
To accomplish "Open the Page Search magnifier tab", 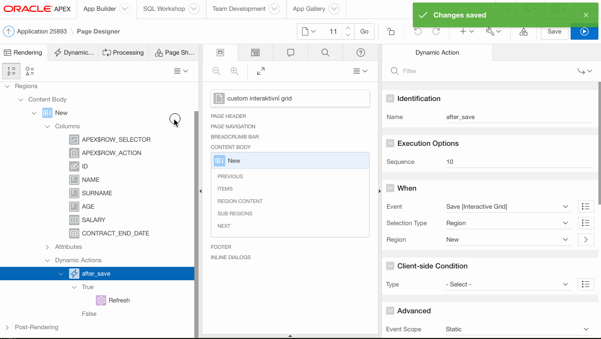I will pyautogui.click(x=325, y=53).
